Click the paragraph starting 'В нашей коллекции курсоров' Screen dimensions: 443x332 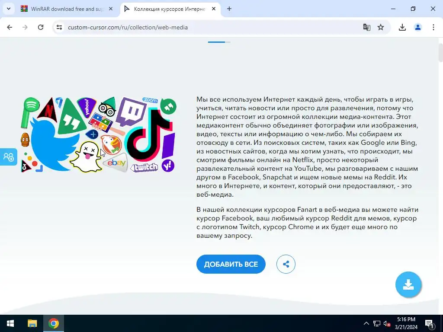(308, 223)
